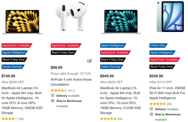Open star ratings for the $749.99 MacBook Air
This screenshot has height=122, width=188.
[x=10, y=119]
